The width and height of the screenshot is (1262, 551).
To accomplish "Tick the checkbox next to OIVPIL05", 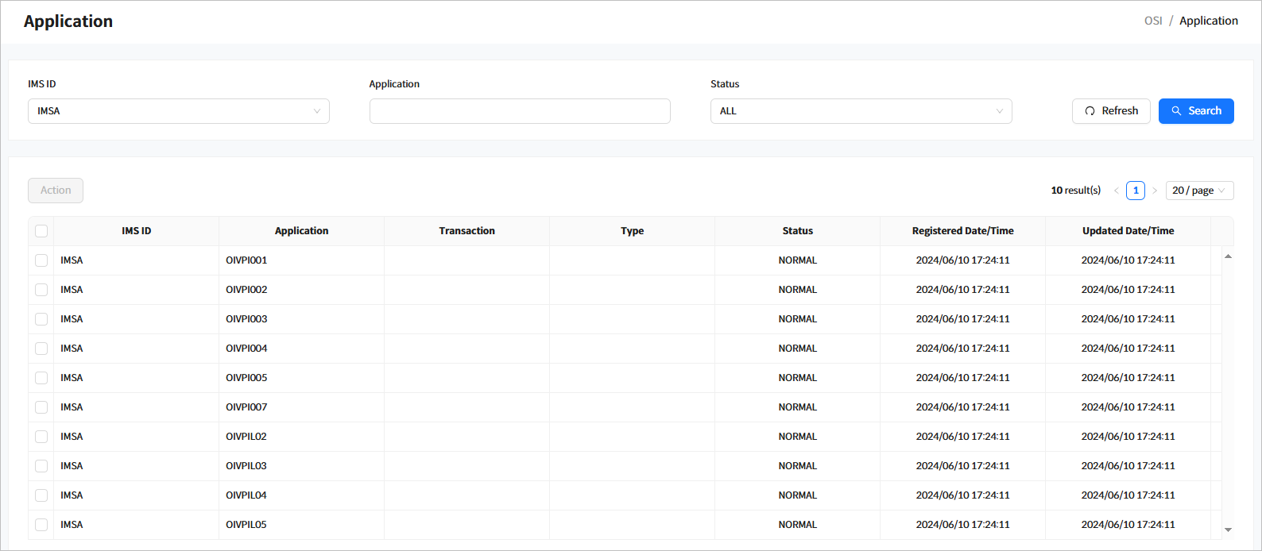I will (x=41, y=525).
